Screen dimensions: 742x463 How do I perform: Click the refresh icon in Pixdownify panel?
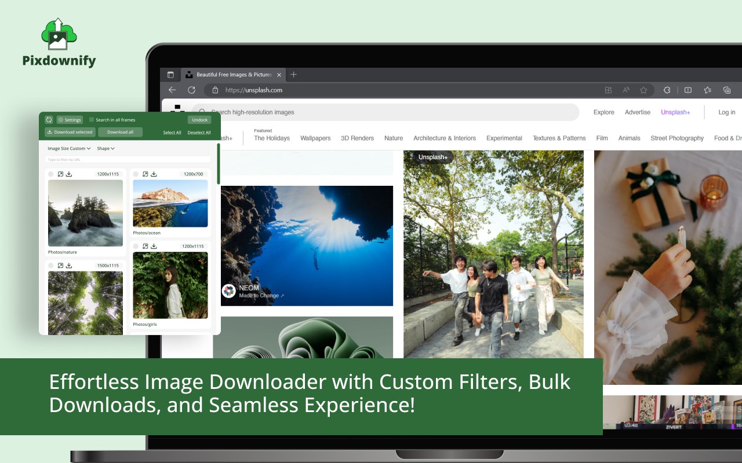(49, 120)
